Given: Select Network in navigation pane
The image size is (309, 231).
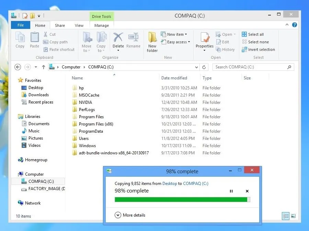Looking at the screenshot, I should (29, 203).
